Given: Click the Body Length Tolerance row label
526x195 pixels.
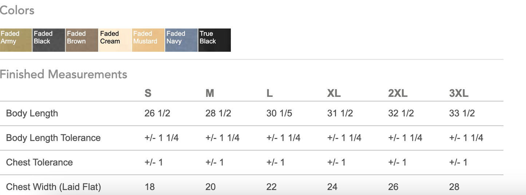Looking at the screenshot, I should point(53,138).
